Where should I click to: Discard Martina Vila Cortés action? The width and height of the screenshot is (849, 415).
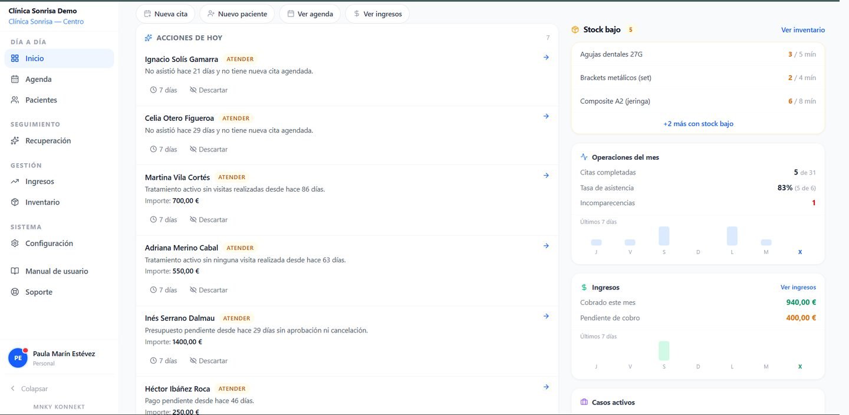209,219
